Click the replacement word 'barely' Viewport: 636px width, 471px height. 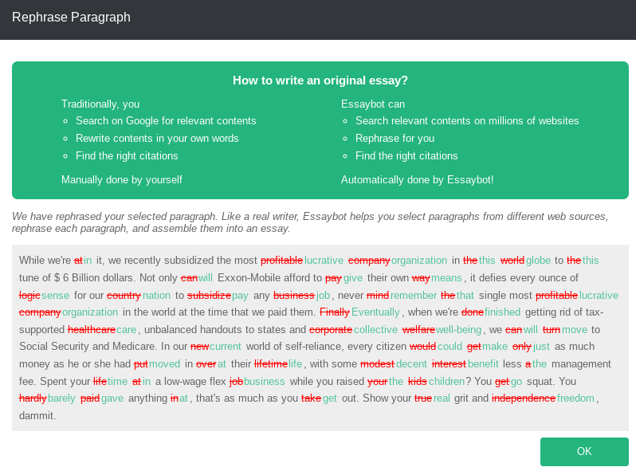[x=61, y=398]
